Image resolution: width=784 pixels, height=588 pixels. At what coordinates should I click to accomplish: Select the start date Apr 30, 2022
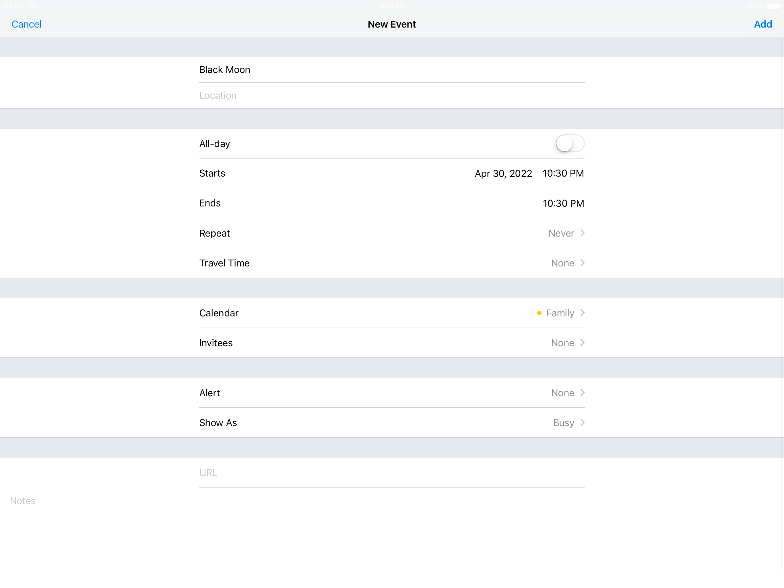coord(503,173)
